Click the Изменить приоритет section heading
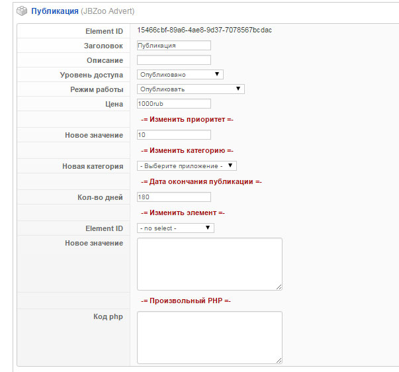This screenshot has width=399, height=372. (187, 120)
